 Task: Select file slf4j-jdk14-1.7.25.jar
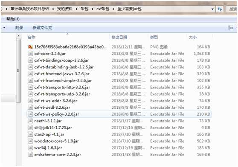[x=53, y=127]
